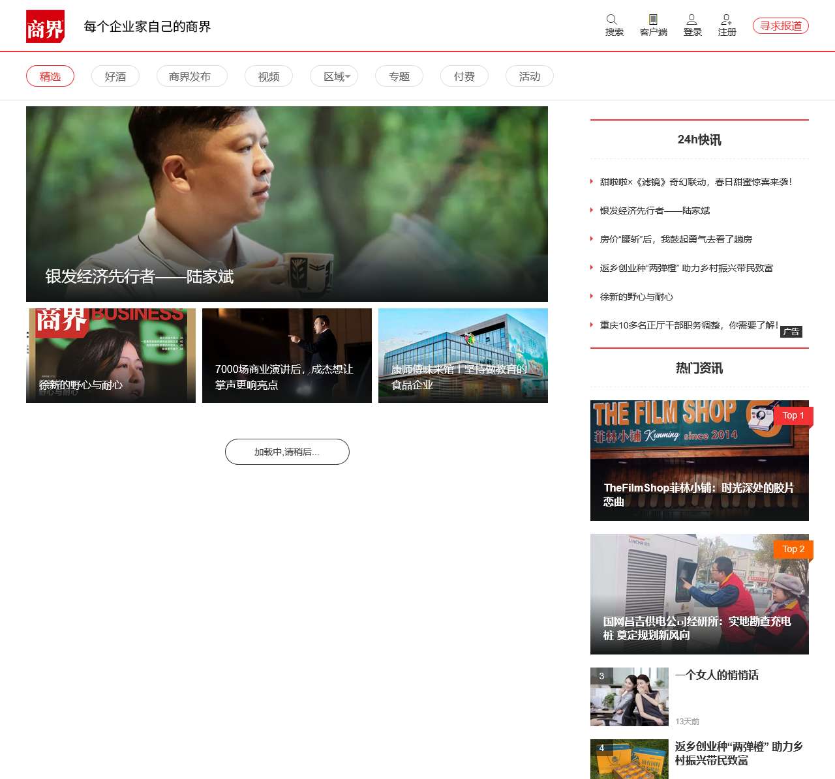Open the 专题 tab
Image resolution: width=835 pixels, height=779 pixels.
click(x=399, y=76)
